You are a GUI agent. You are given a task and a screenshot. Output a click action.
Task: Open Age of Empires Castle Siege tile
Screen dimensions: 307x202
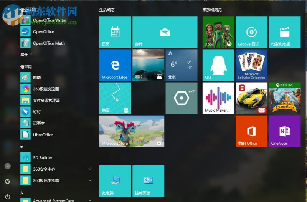pyautogui.click(x=285, y=98)
